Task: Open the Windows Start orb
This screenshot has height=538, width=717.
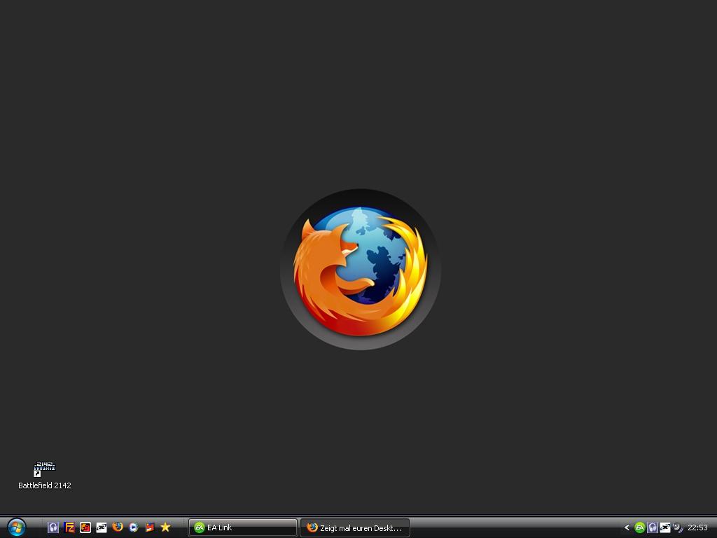Action: (17, 527)
